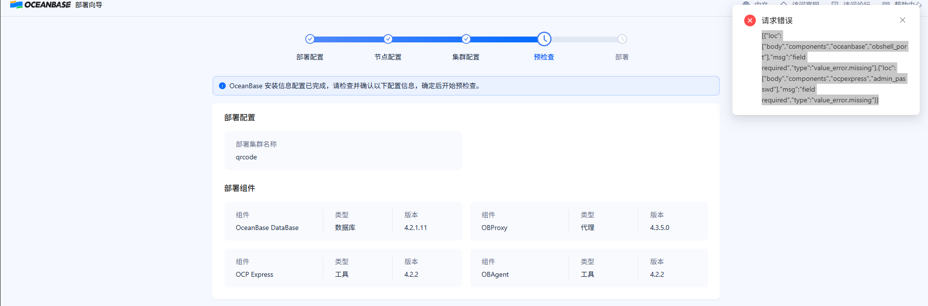928x306 pixels.
Task: Click the OceanBase DataBase component name
Action: tap(267, 228)
